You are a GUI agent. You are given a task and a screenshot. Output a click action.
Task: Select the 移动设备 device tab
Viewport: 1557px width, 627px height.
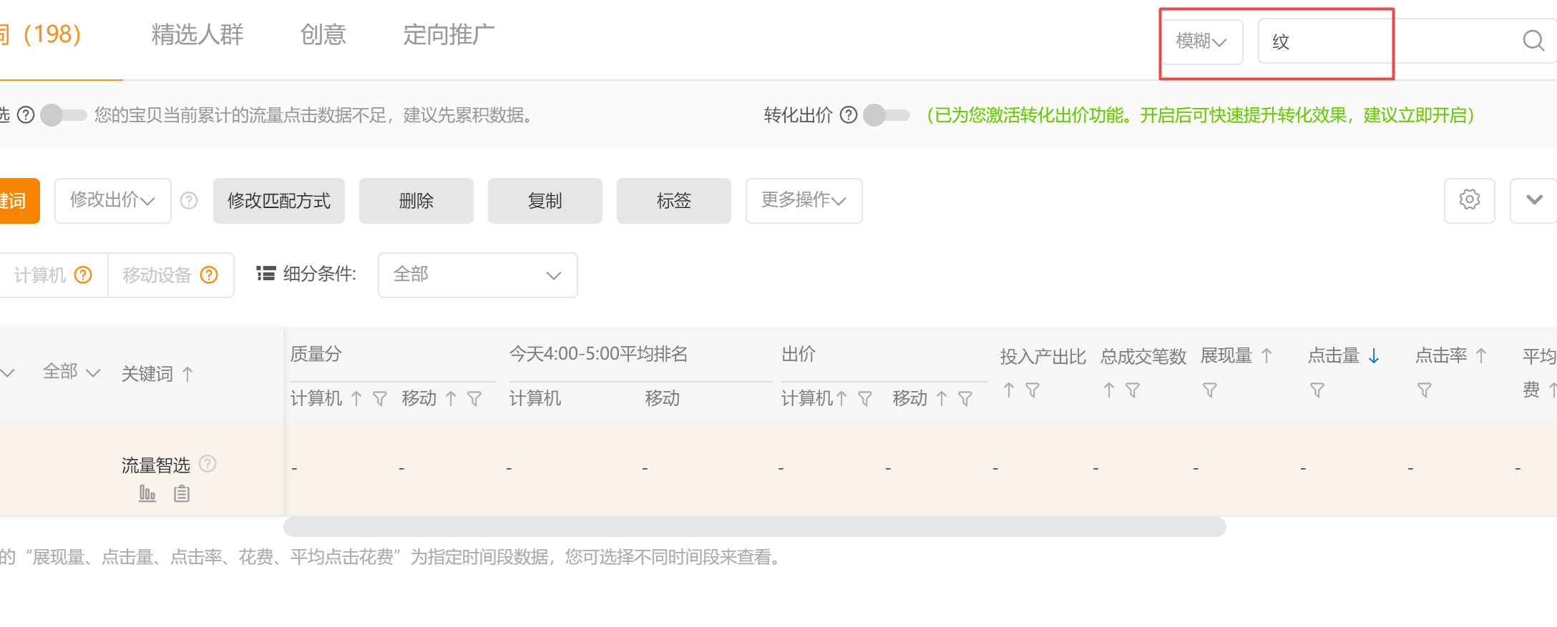(171, 275)
